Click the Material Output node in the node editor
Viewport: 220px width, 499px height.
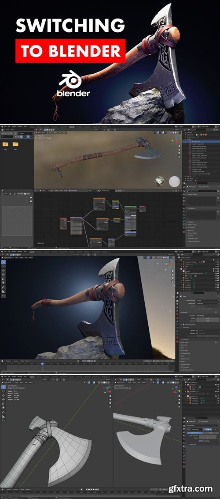(x=143, y=209)
